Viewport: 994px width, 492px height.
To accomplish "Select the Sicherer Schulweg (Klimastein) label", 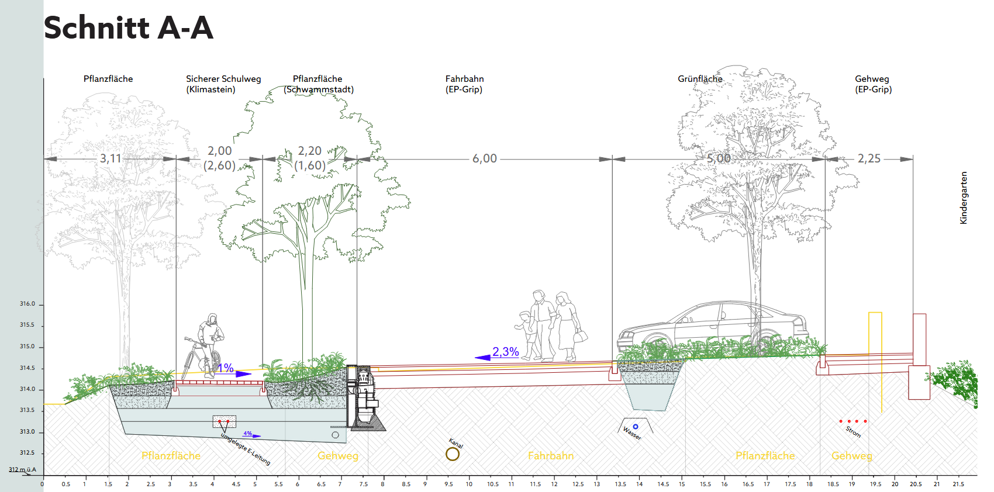I will pos(223,84).
